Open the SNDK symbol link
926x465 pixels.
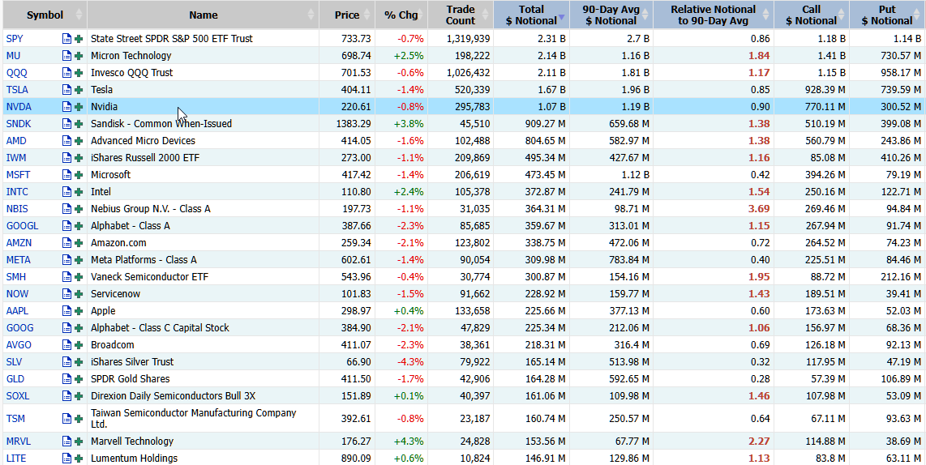pyautogui.click(x=19, y=124)
